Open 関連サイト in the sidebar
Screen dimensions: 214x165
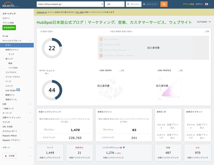tap(10, 95)
